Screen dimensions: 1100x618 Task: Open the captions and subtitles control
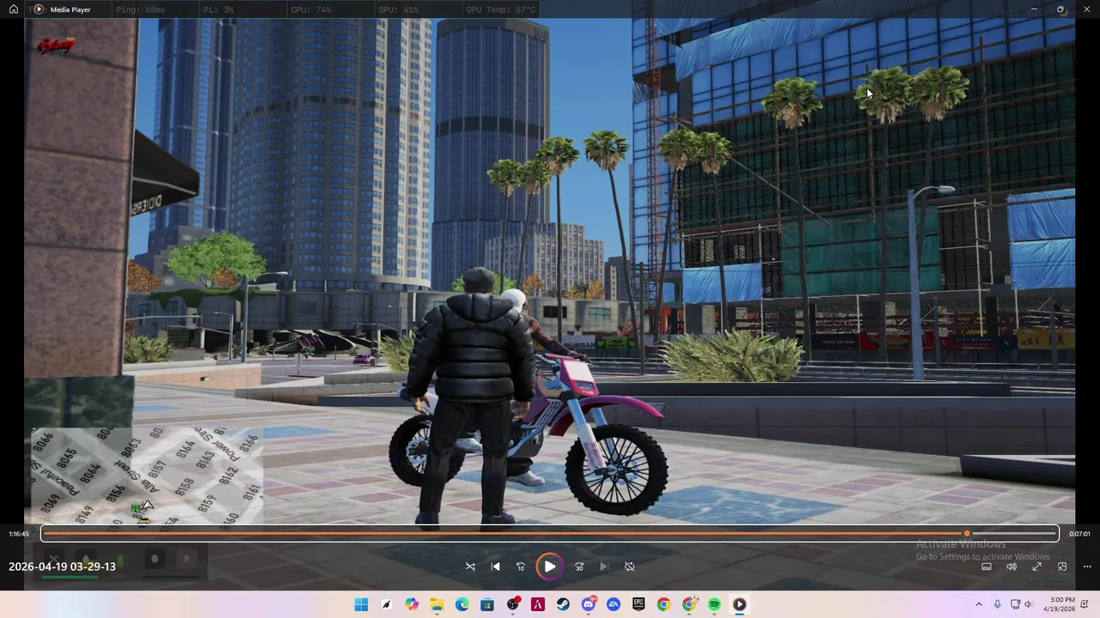point(987,566)
